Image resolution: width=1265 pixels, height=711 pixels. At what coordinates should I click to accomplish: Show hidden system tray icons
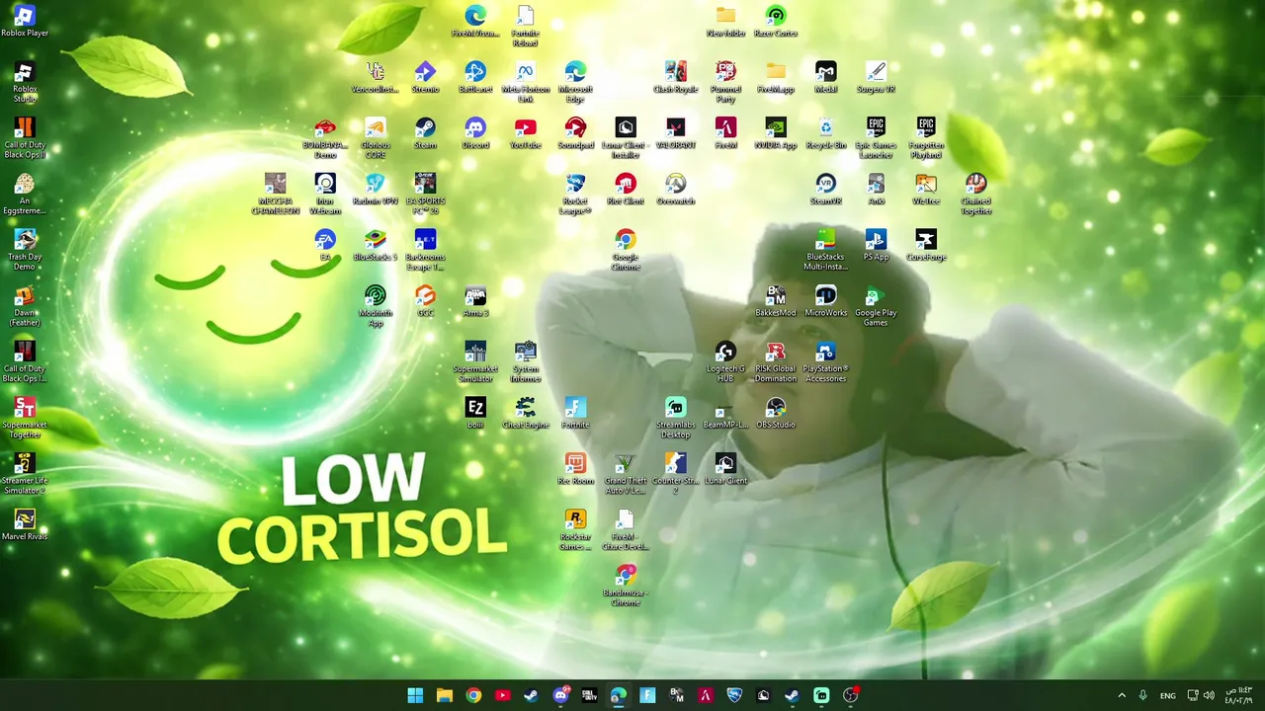1122,695
